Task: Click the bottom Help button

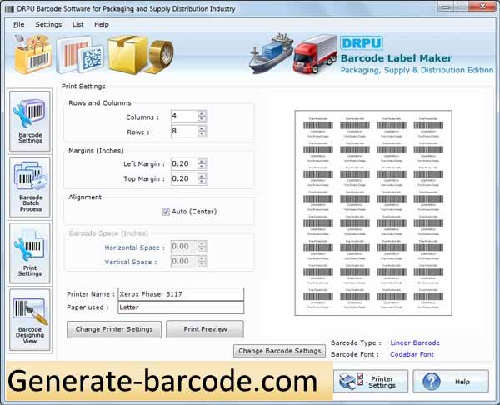Action: tap(451, 382)
